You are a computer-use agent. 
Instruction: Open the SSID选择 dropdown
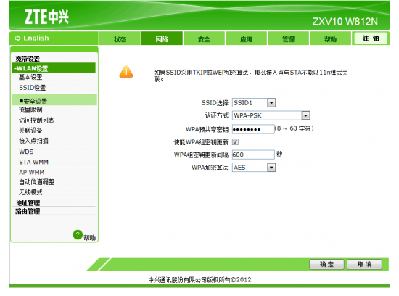click(254, 103)
